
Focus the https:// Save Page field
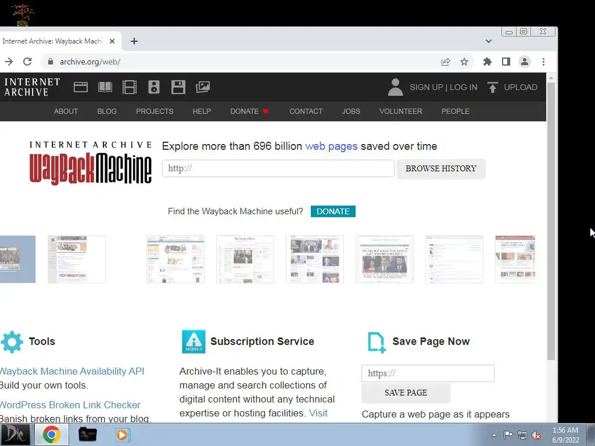tap(428, 373)
